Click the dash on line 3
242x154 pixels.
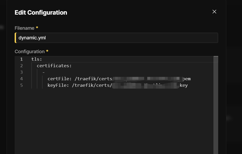43,72
